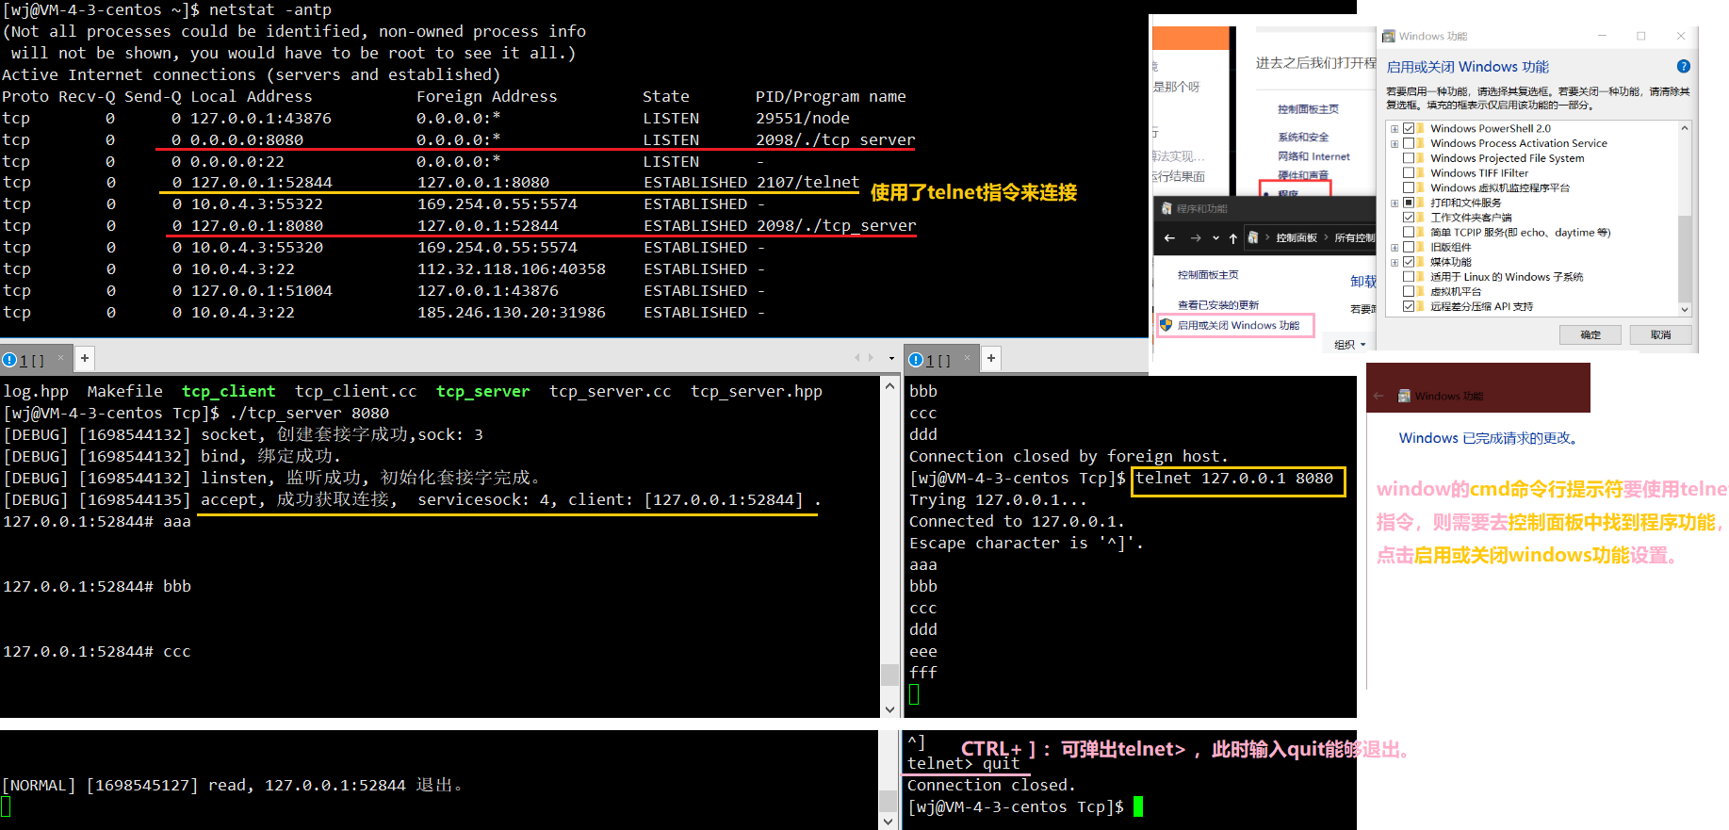Viewport: 1729px width, 830px height.
Task: Close the right terminal tab with its x
Action: (x=968, y=358)
